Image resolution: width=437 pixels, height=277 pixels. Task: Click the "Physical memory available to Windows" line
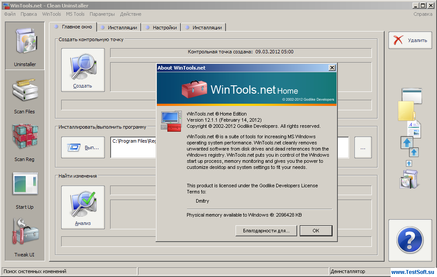(244, 215)
